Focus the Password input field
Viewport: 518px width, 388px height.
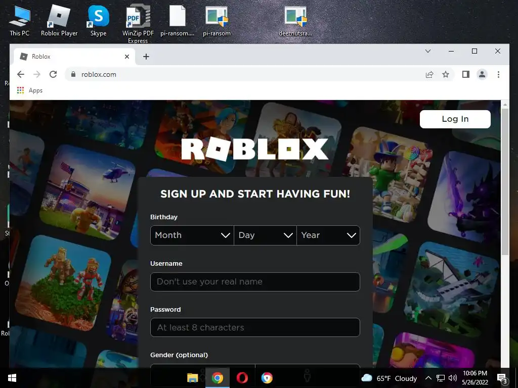coord(255,327)
